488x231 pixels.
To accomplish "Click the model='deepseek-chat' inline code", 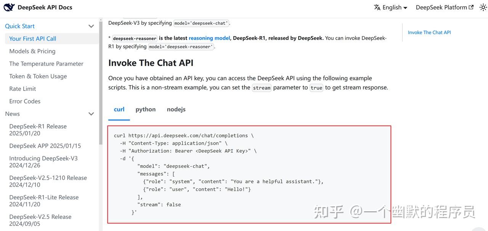I will click(x=201, y=23).
